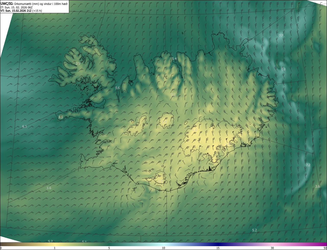Click the '1' tick on the color scale
The image size is (327, 250).
[55, 248]
